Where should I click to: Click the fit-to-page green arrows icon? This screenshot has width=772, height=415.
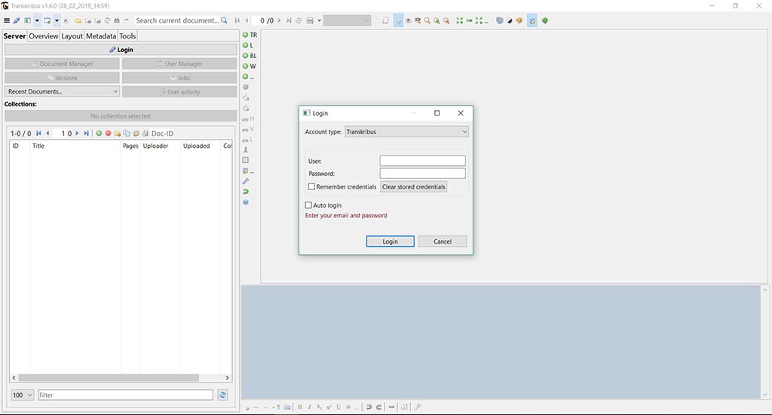pyautogui.click(x=459, y=20)
